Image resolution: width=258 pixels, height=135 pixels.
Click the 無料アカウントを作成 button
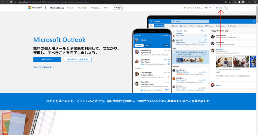[77, 59]
